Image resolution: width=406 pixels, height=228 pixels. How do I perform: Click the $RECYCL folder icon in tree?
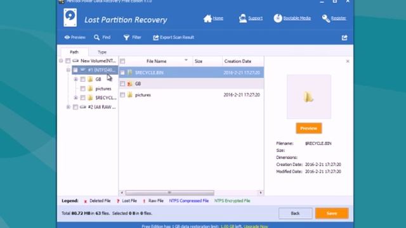pos(90,98)
